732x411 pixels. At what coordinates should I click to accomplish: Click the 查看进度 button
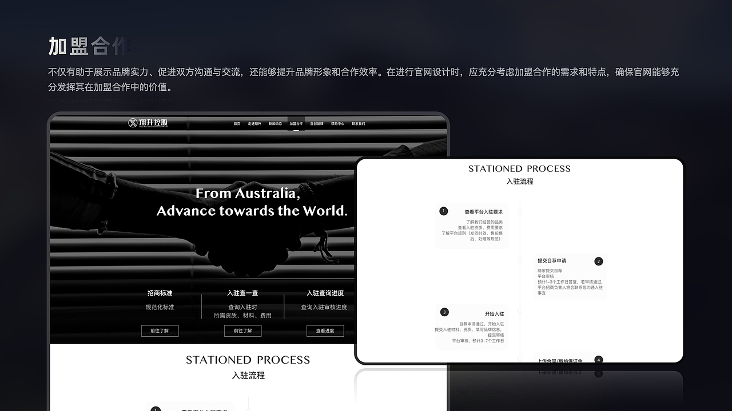tap(325, 331)
